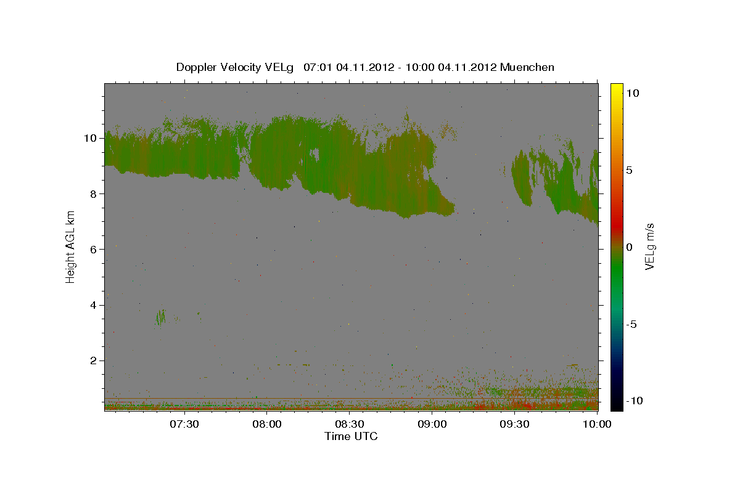Click the 'Time UTC' axis label
This screenshot has width=740, height=493.
click(351, 436)
